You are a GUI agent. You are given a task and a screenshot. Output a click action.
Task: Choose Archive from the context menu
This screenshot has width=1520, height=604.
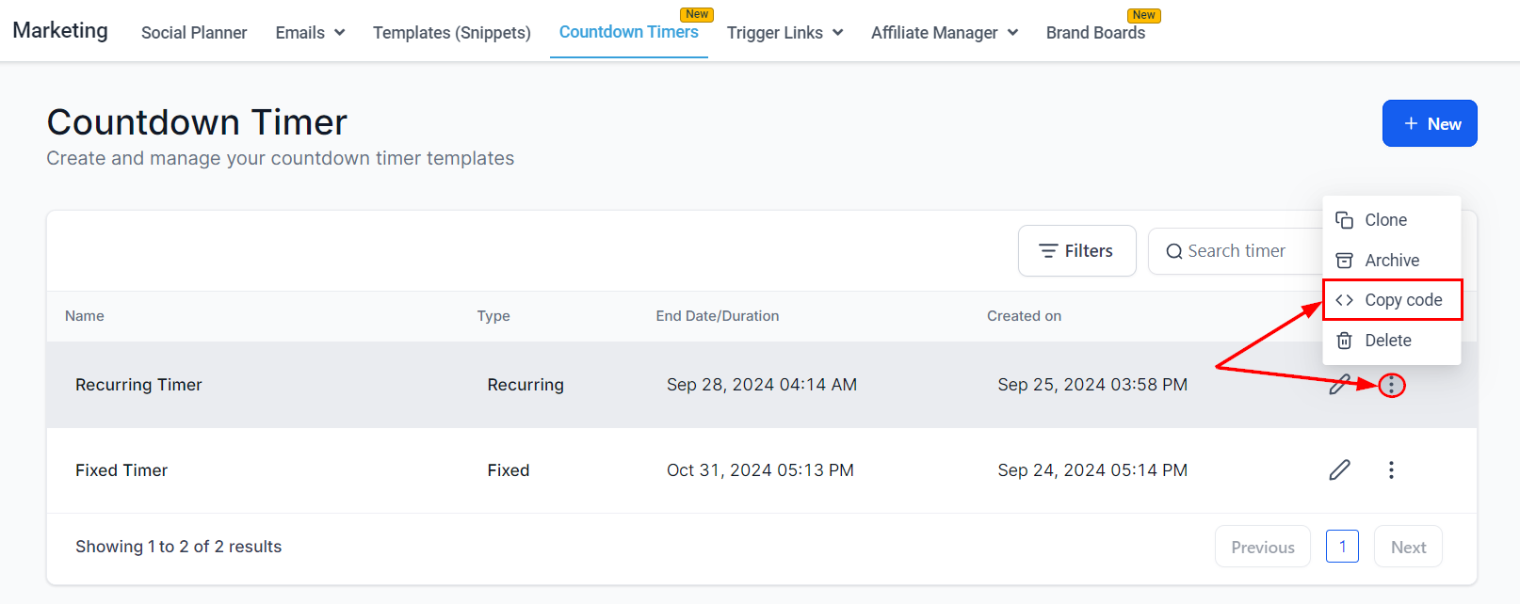pos(1392,261)
